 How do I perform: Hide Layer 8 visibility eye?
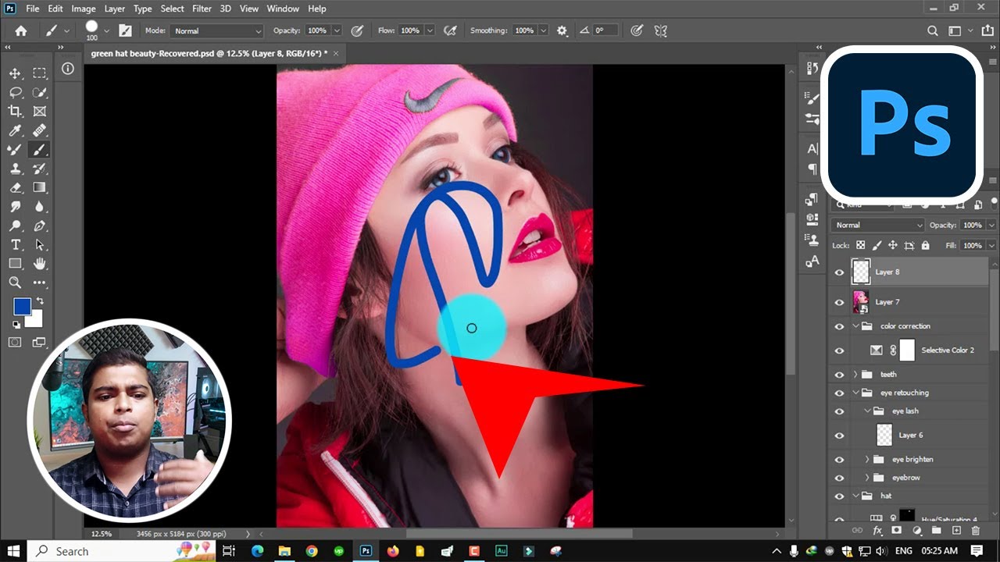pyautogui.click(x=840, y=272)
